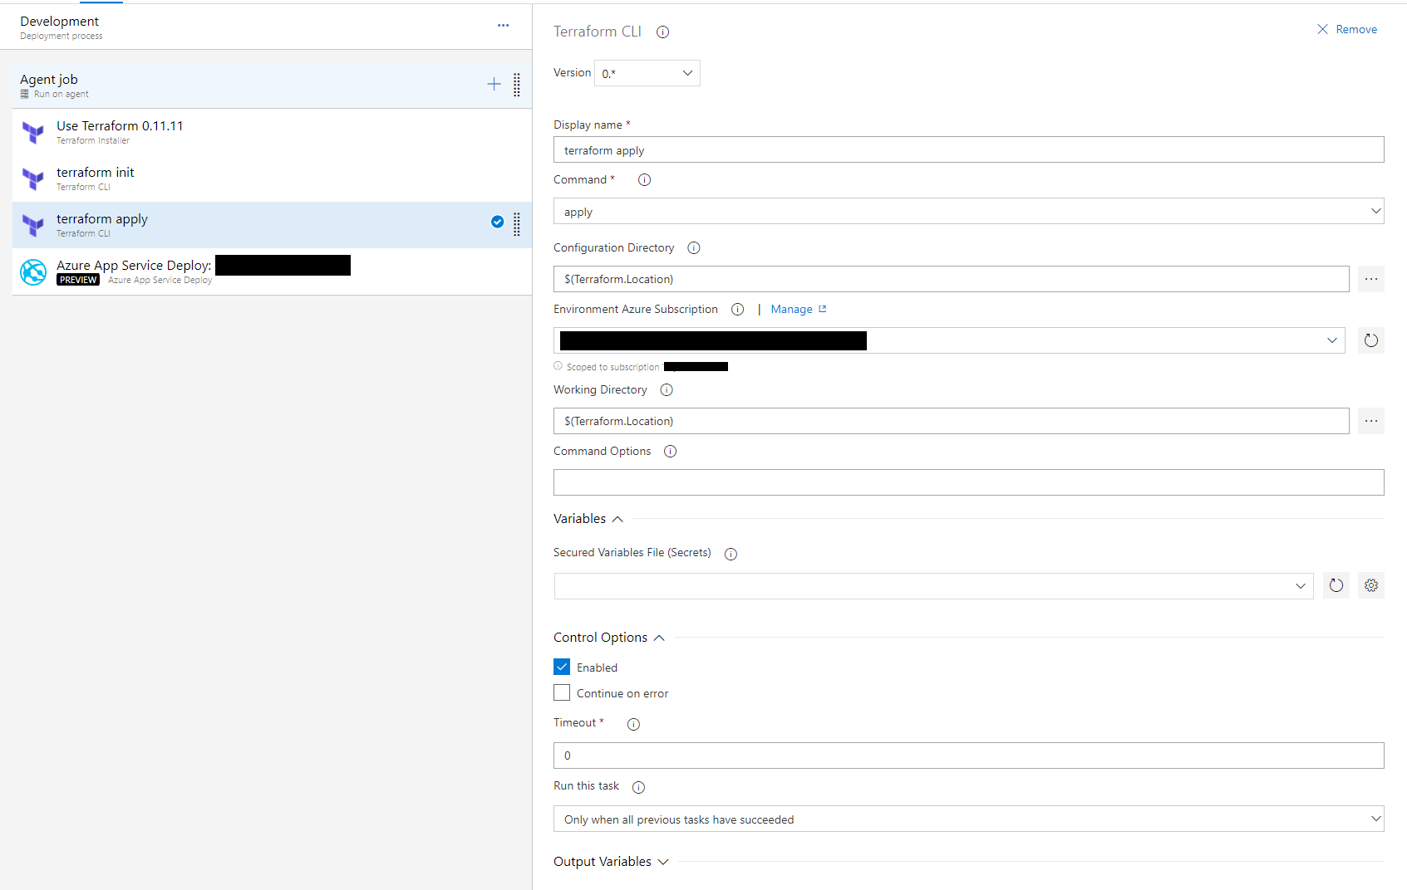Viewport: 1407px width, 890px height.
Task: Show Configuration Directory info tooltip
Action: pos(694,248)
